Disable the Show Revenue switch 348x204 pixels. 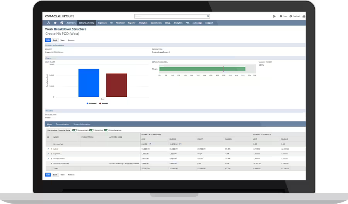tap(106, 130)
